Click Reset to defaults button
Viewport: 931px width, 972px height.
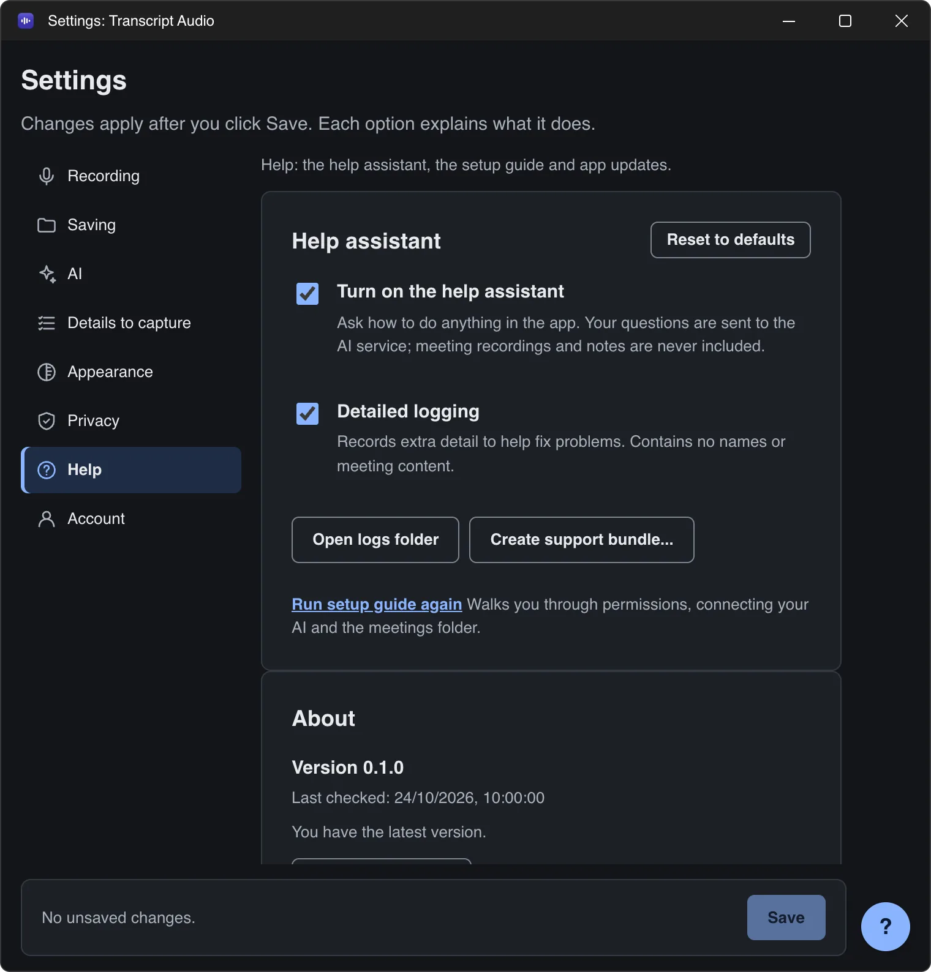click(731, 240)
